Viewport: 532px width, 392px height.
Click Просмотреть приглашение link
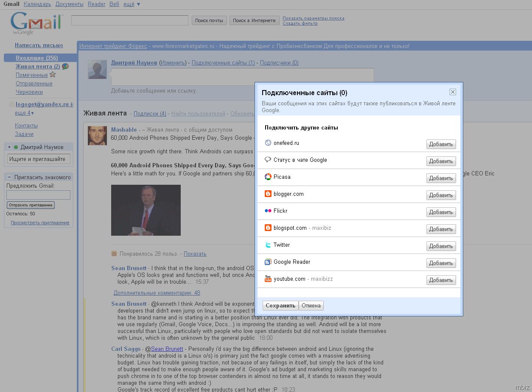tap(40, 223)
